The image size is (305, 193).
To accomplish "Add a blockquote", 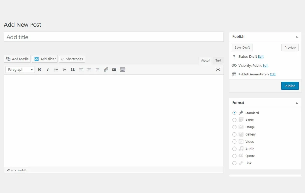I will click(x=73, y=70).
